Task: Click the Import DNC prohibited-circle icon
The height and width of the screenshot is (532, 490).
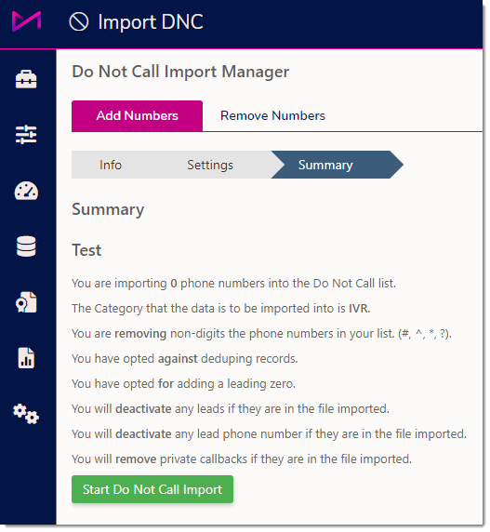Action: (x=79, y=21)
